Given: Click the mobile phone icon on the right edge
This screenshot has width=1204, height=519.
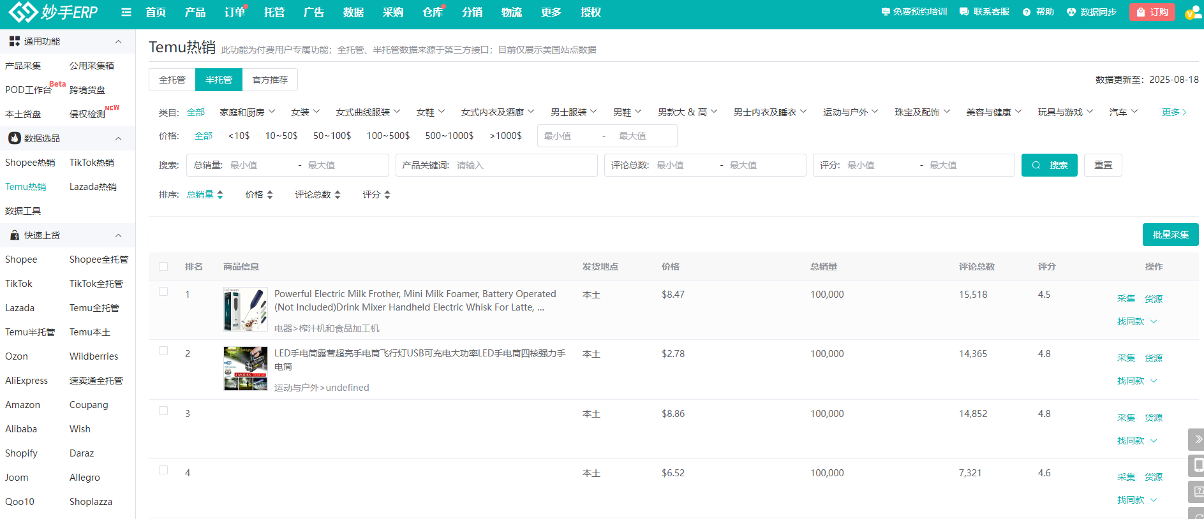Looking at the screenshot, I should coord(1198,465).
